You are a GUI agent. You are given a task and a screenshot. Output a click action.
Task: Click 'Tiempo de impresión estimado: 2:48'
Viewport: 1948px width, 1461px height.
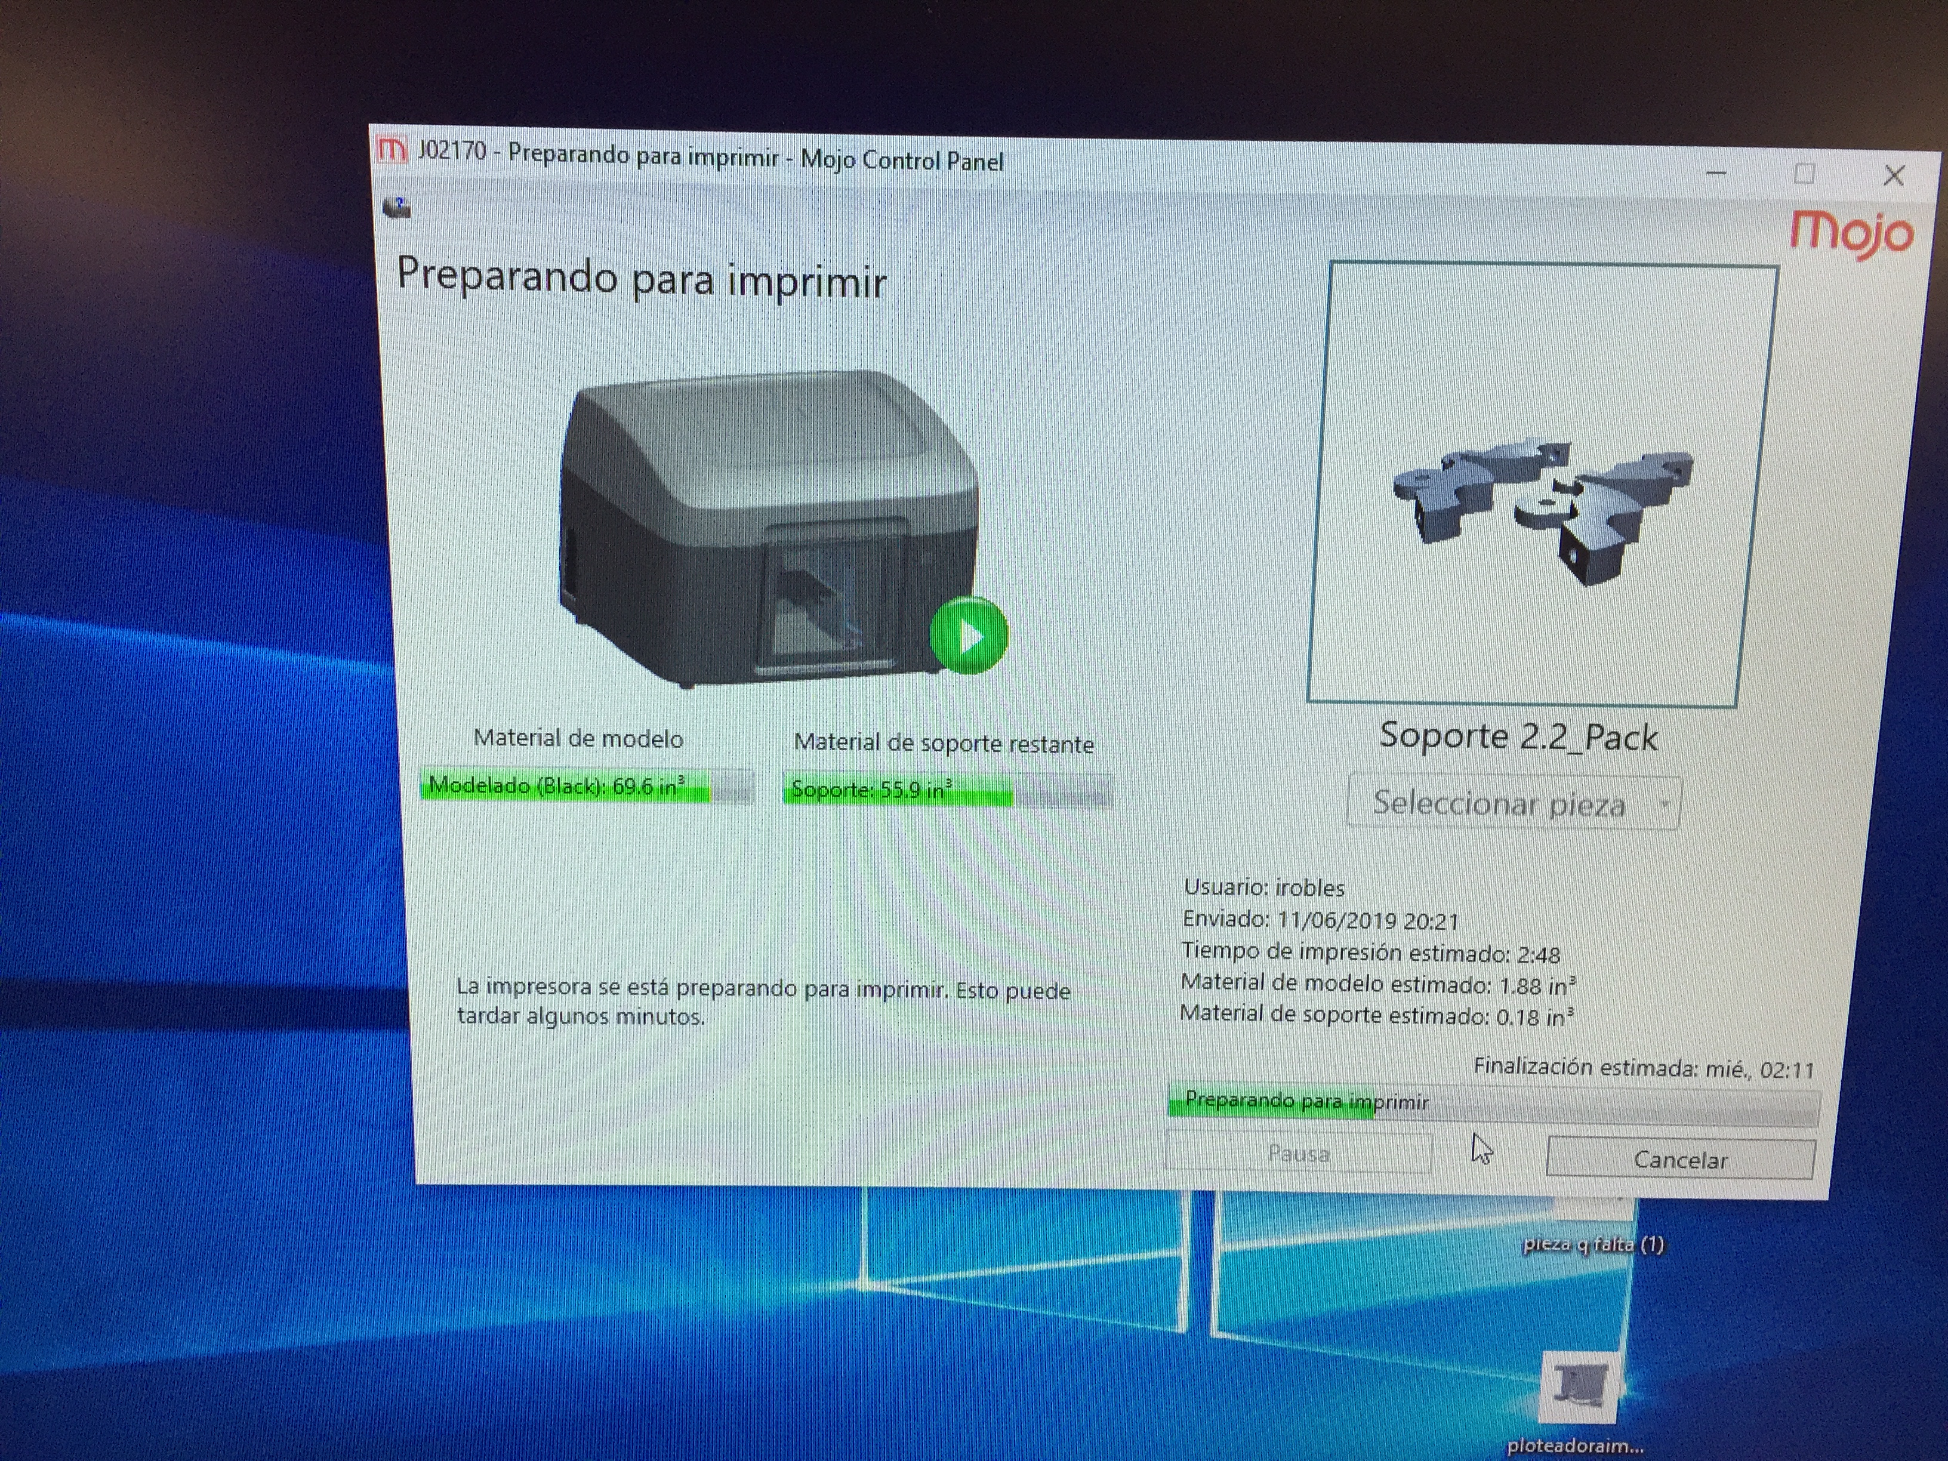pos(1370,953)
